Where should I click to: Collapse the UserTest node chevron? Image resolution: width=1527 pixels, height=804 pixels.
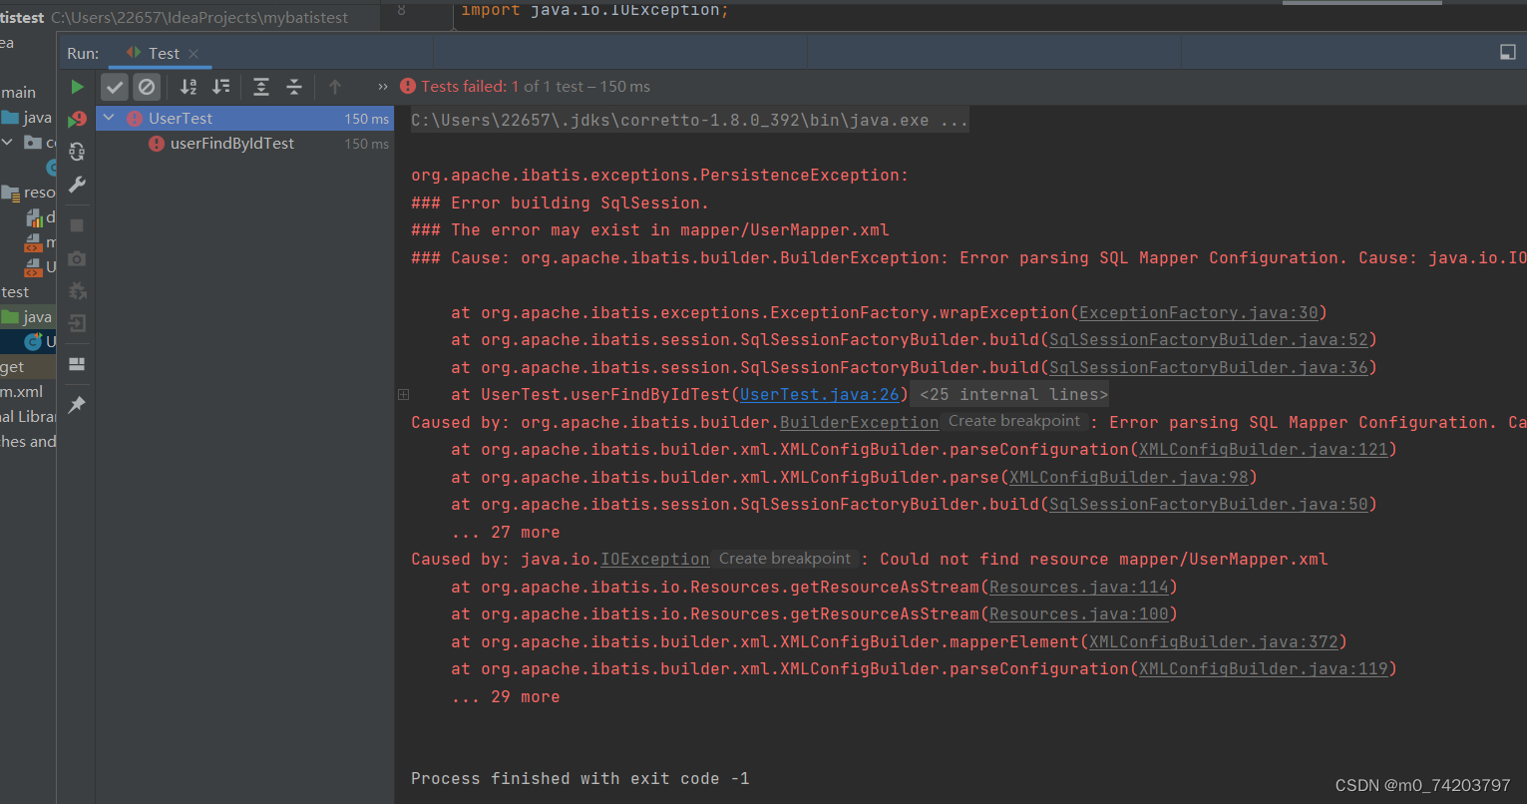coord(108,118)
